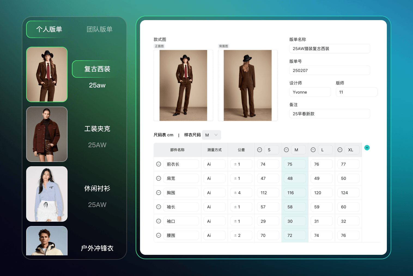The height and width of the screenshot is (276, 413).
Task: Edit 肩宽 XL value 50
Action: (348, 178)
